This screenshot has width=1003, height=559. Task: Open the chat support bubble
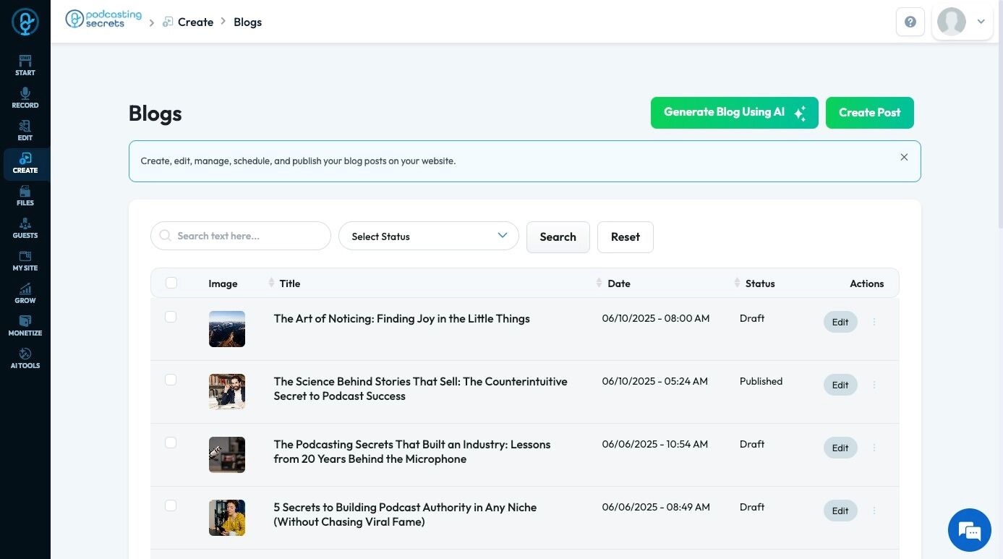pos(969,530)
